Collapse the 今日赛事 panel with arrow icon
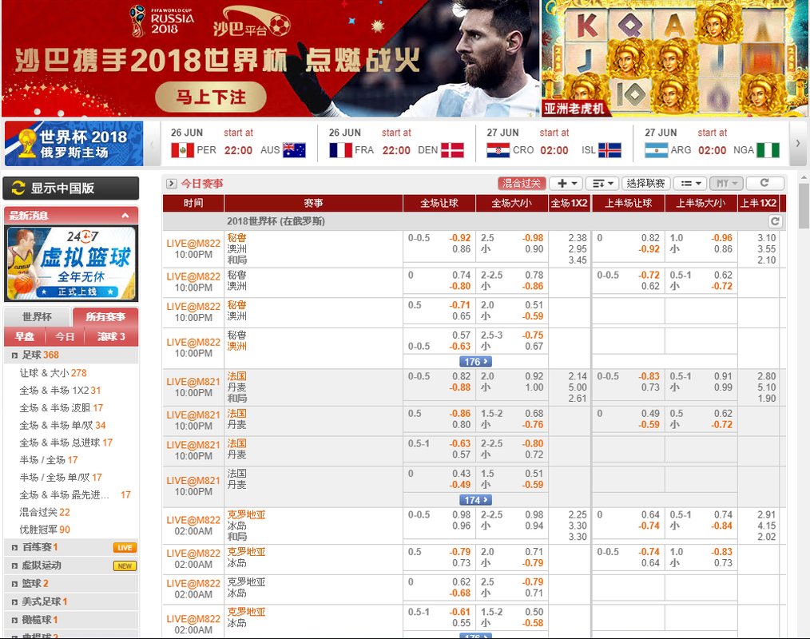This screenshot has height=639, width=810. [172, 184]
